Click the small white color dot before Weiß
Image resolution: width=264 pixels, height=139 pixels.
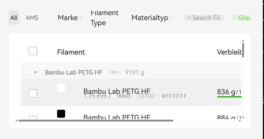coord(114,96)
